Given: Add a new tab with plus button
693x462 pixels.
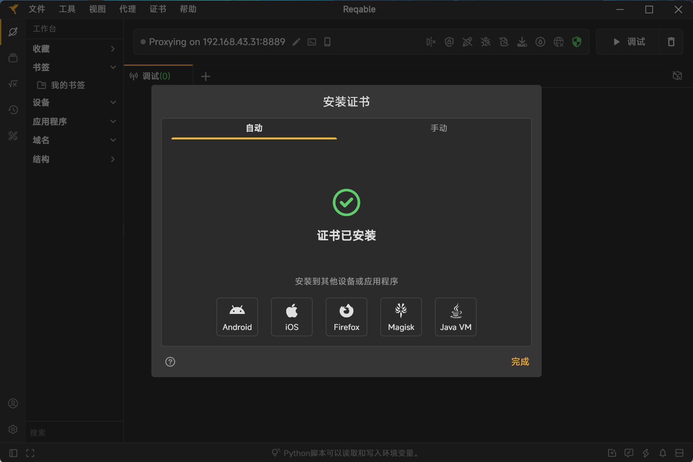Looking at the screenshot, I should pyautogui.click(x=206, y=77).
